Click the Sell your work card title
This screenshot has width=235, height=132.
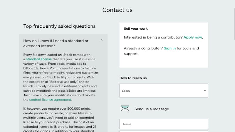pos(136,29)
